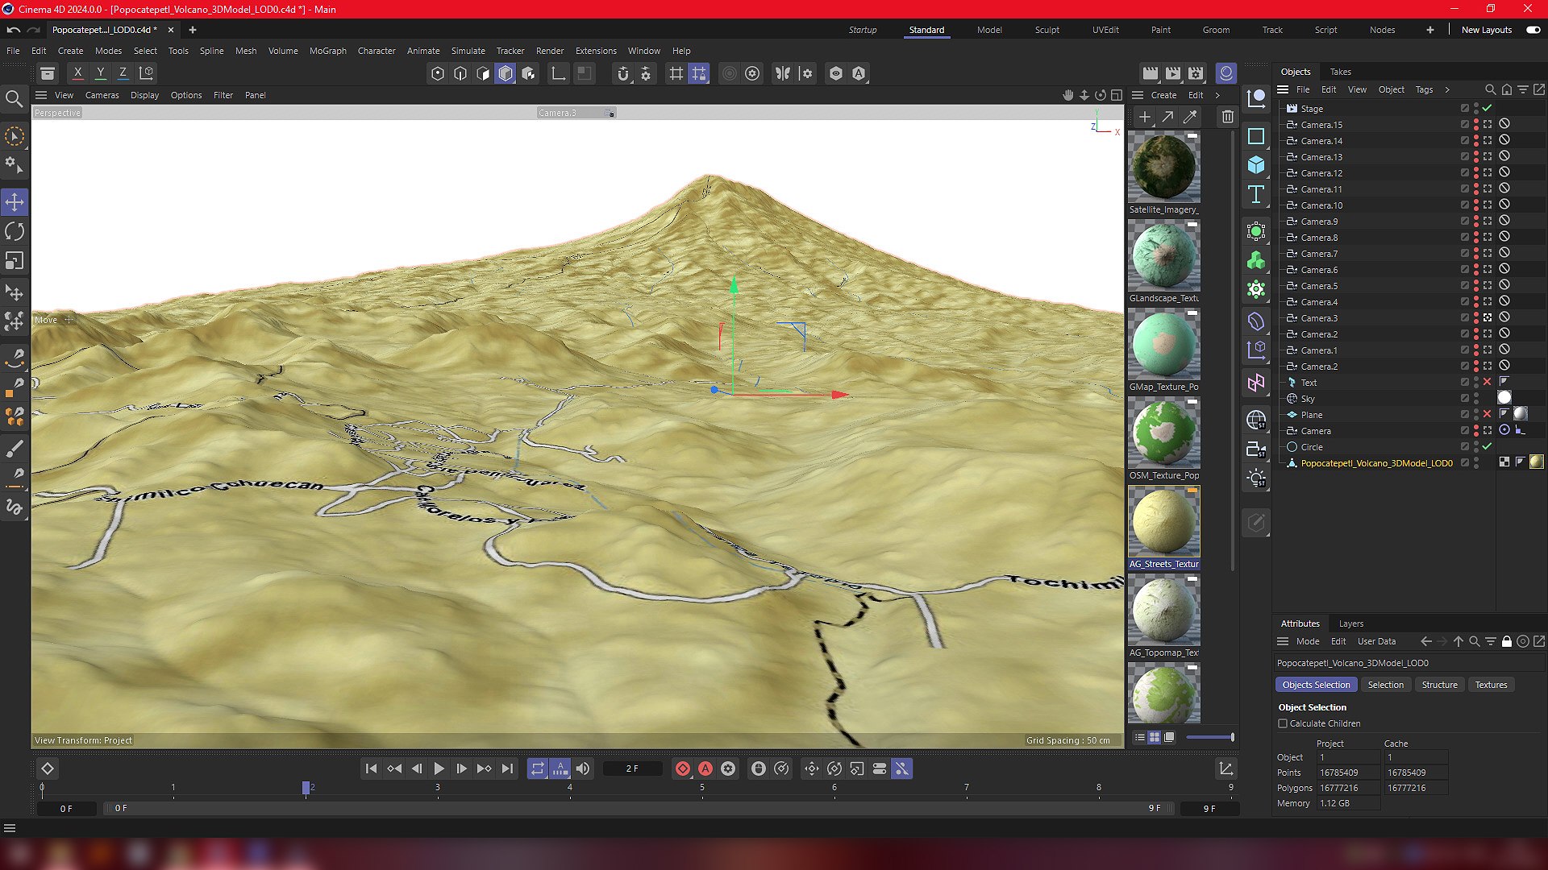Toggle the Z axis lock
This screenshot has height=870, width=1548.
[123, 73]
